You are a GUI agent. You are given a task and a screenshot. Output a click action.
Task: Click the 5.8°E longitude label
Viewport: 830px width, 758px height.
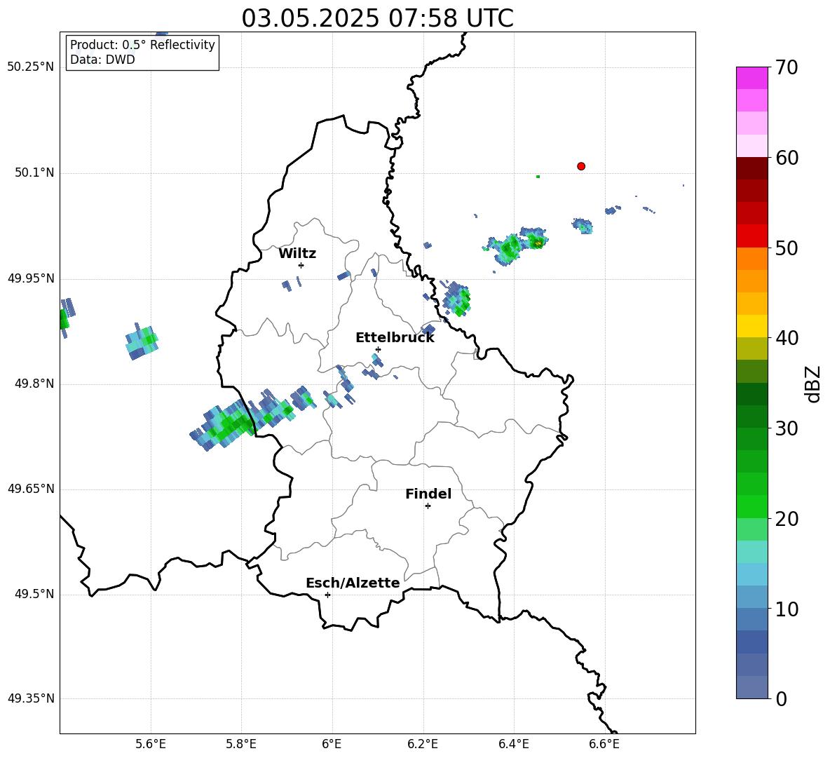[241, 744]
